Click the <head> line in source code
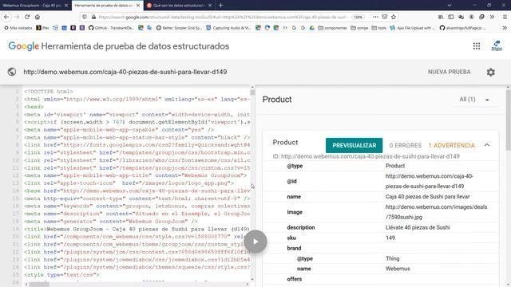 [x=34, y=107]
